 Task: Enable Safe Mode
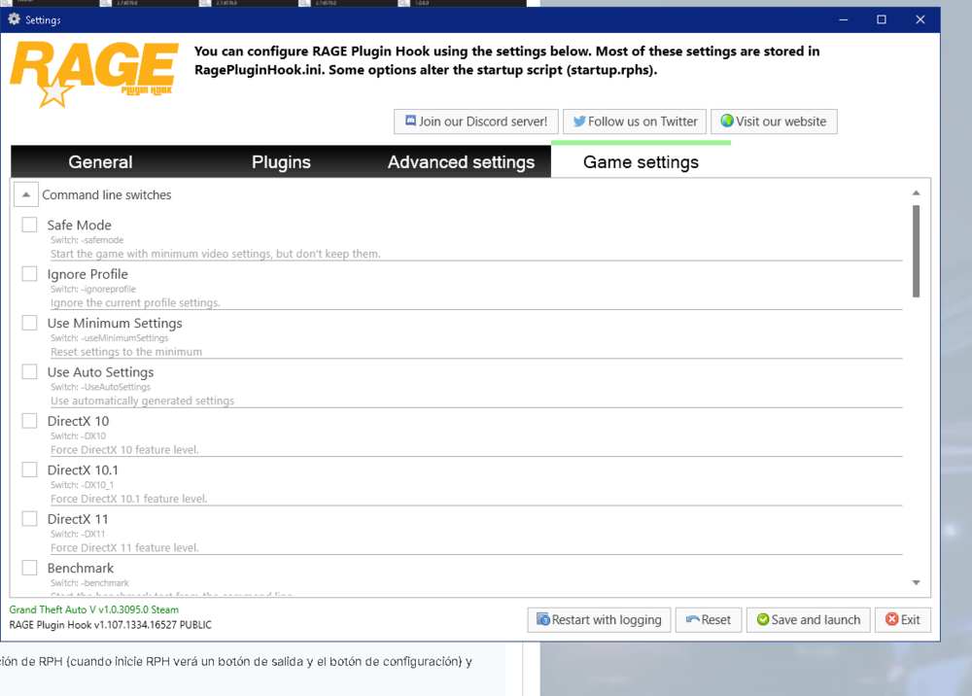click(x=28, y=224)
